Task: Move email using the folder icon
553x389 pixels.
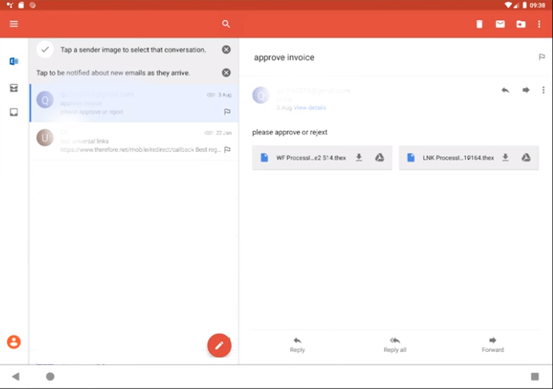Action: [521, 24]
